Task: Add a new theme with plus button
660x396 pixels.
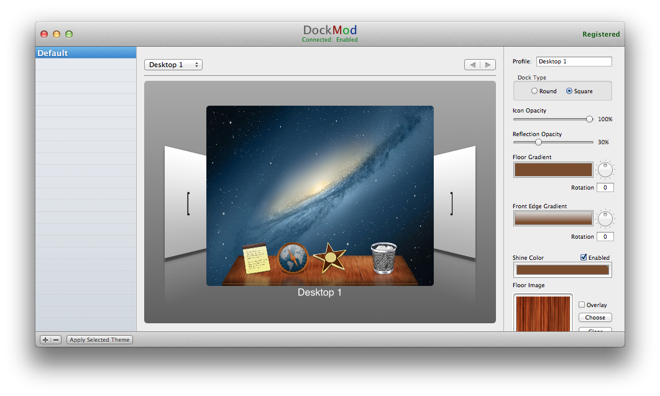Action: (x=45, y=339)
